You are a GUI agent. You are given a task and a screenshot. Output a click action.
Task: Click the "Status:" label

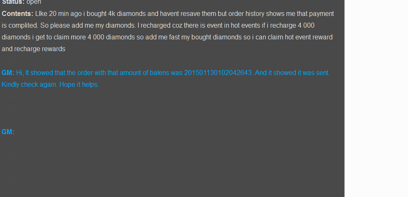[13, 2]
